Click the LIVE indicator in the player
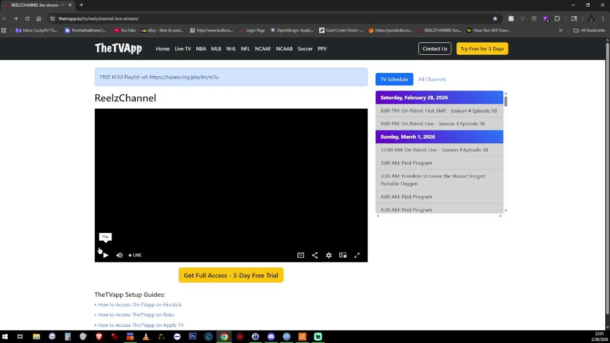This screenshot has height=343, width=610. click(x=135, y=255)
